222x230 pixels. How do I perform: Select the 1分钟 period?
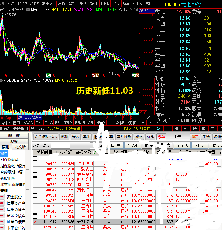[22, 3]
